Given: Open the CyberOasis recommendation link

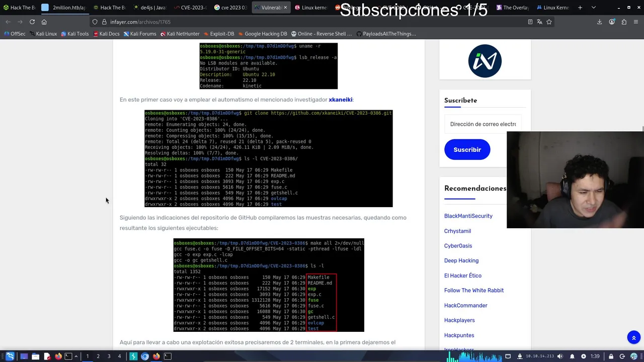Looking at the screenshot, I should pos(458,246).
